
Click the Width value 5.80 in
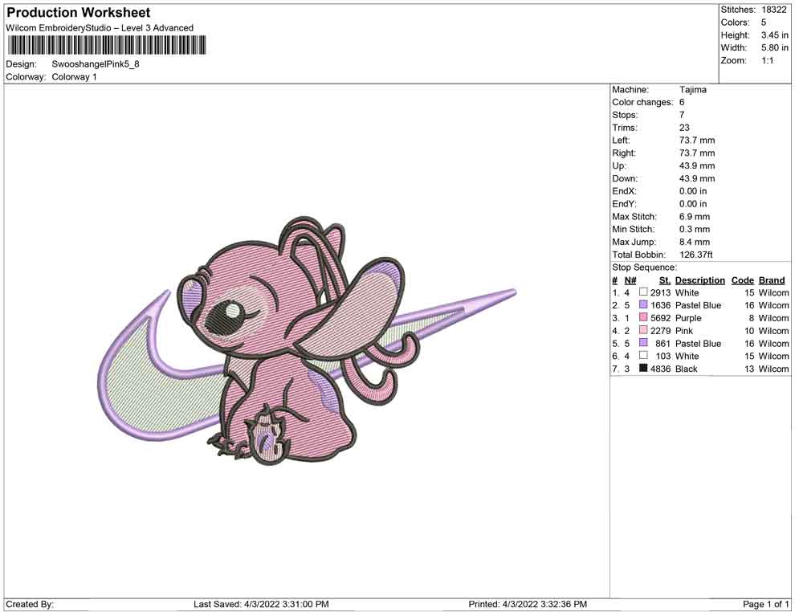click(x=774, y=47)
